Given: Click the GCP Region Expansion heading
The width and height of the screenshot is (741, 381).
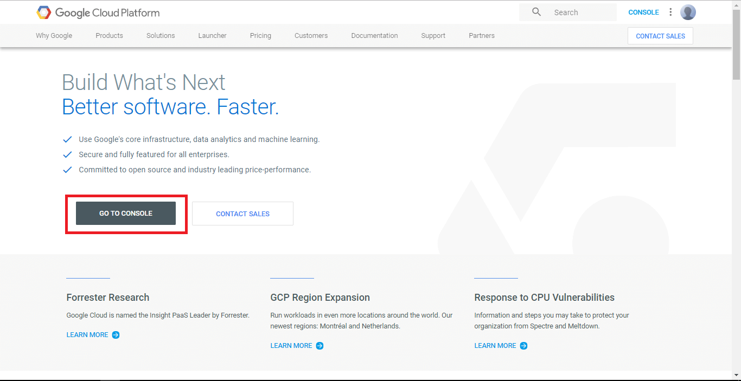Looking at the screenshot, I should pos(320,298).
